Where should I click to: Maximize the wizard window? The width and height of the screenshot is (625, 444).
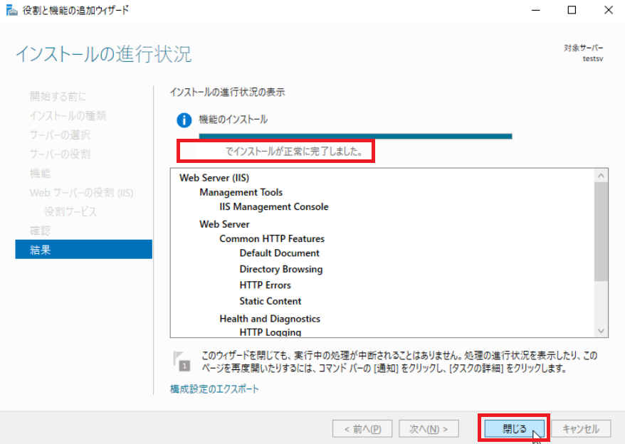(x=572, y=10)
